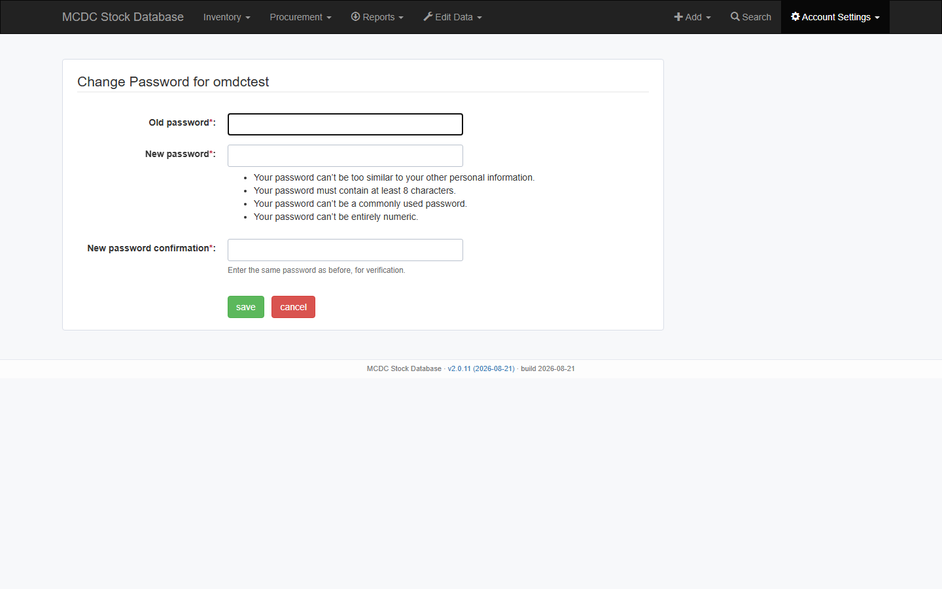Click the green save button
Image resolution: width=942 pixels, height=589 pixels.
pyautogui.click(x=246, y=307)
